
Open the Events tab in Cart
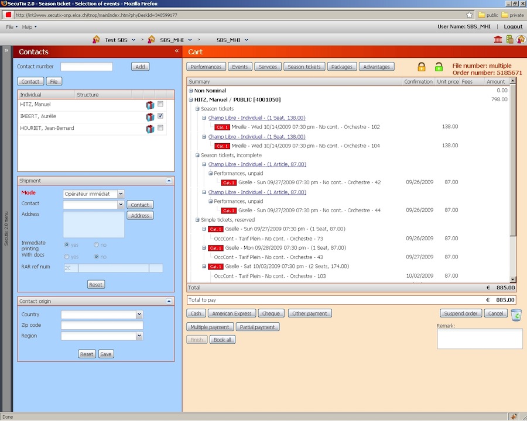point(239,67)
